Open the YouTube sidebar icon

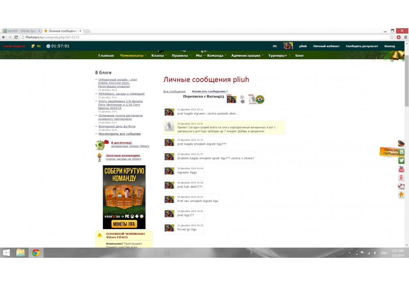coord(402,169)
